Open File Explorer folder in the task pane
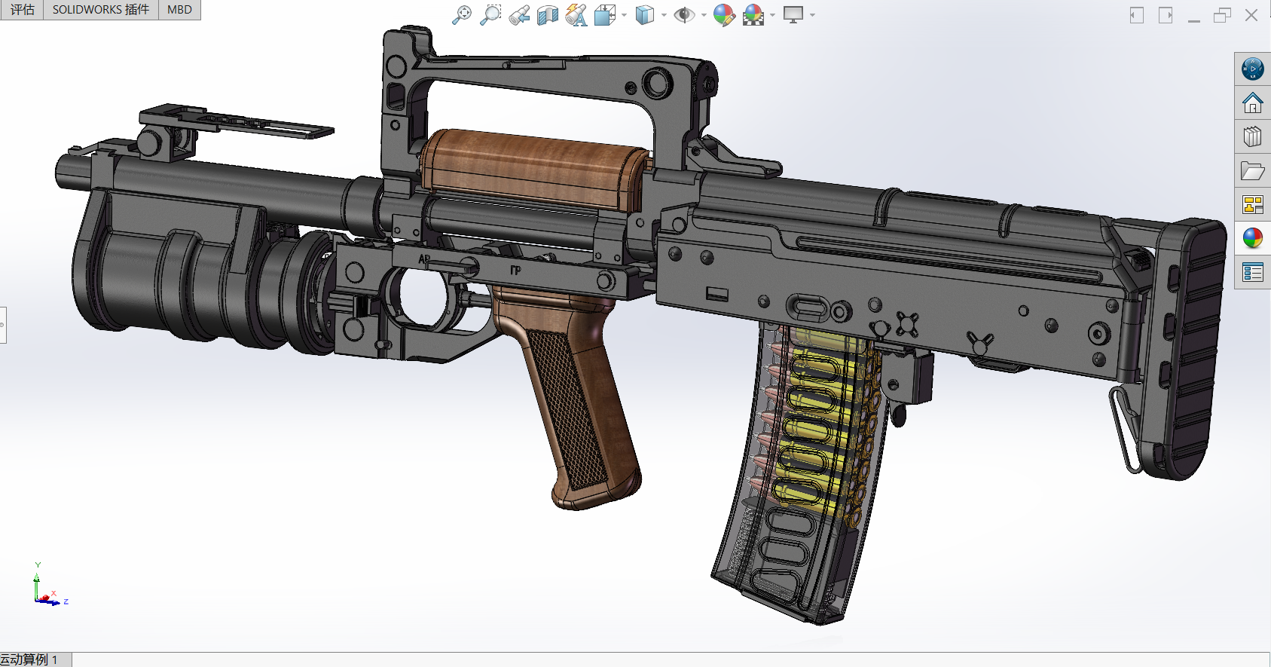 (1253, 171)
